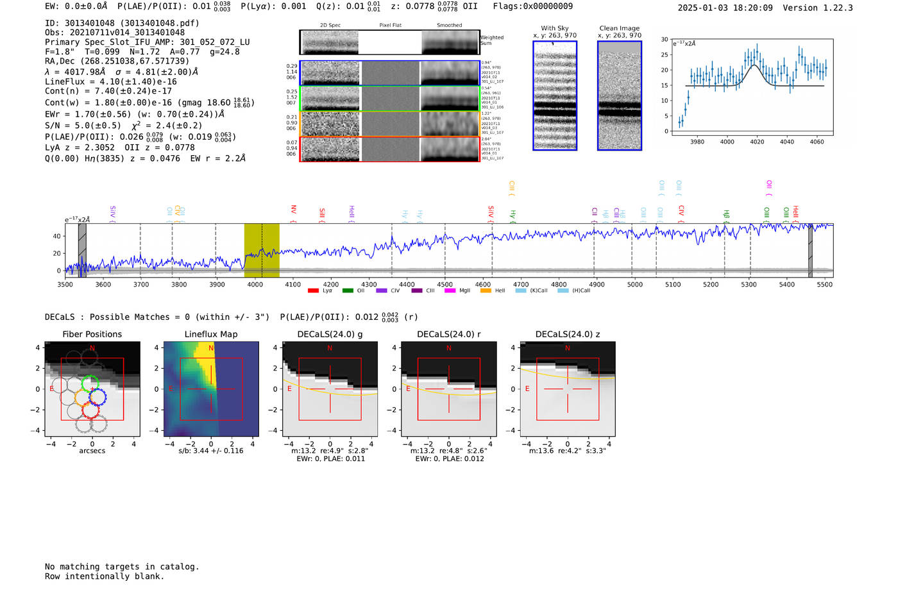Viewport: 898px width, 611px height.
Task: Click the orange fiber circle in Fiber Positions
Action: [x=83, y=398]
